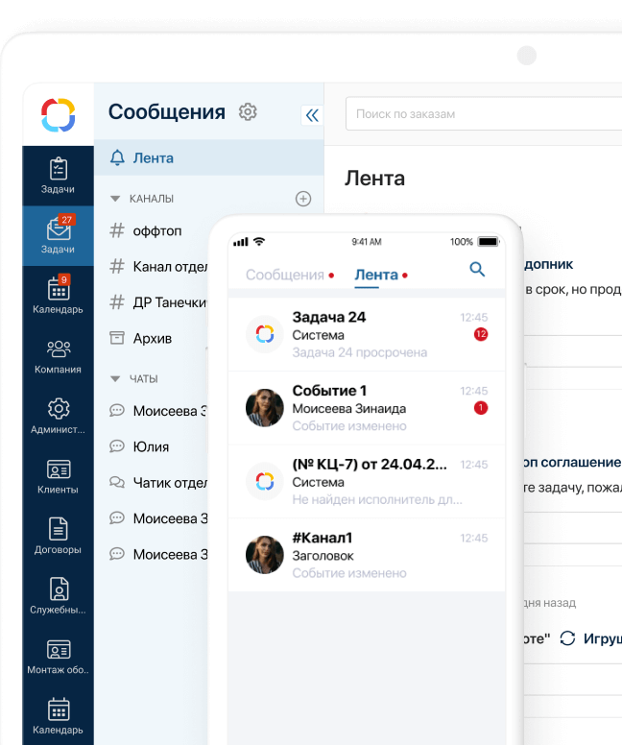Open the Монтаж обо.. section
Screen dimensions: 622x745
coord(58,656)
